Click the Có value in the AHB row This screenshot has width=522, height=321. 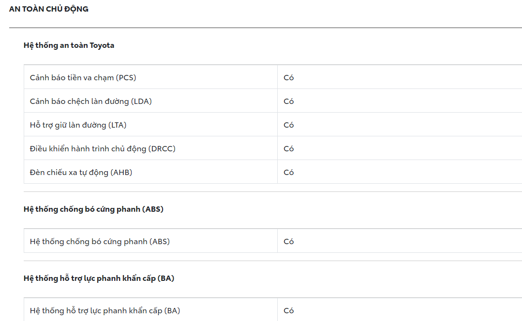click(289, 172)
